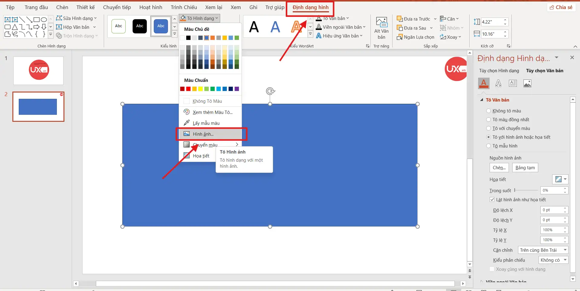This screenshot has height=291, width=580.
Task: Click the rotation handle above the rectangle
Action: click(x=270, y=91)
